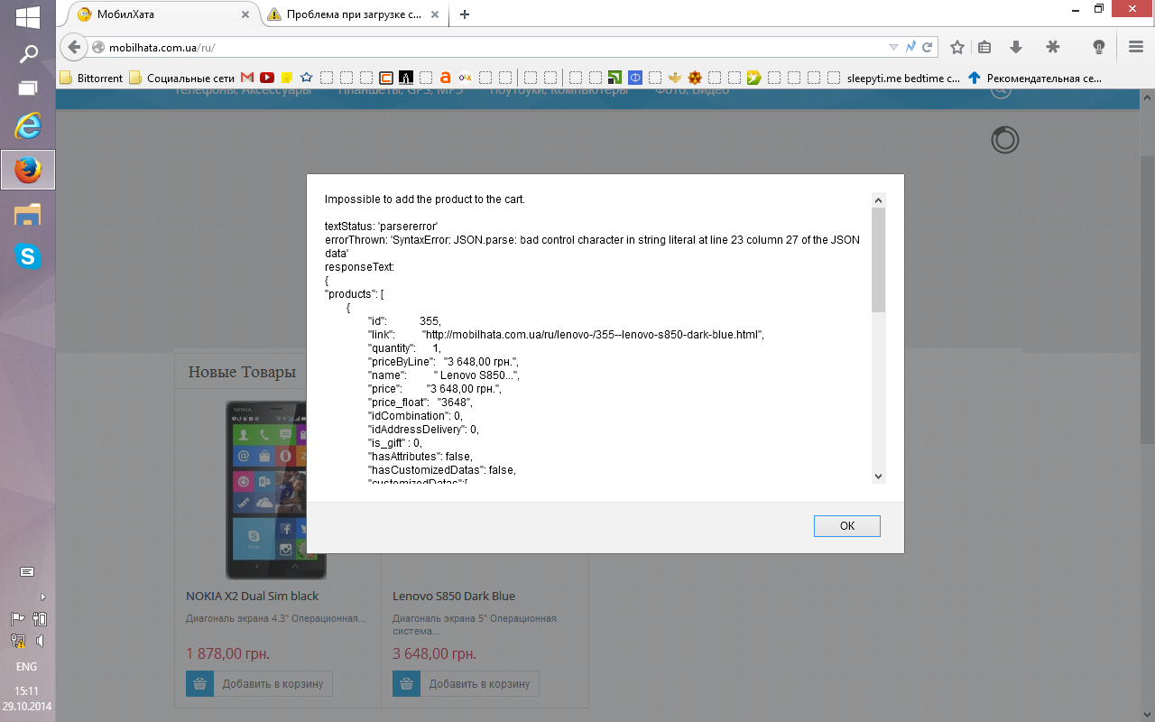Viewport: 1155px width, 722px height.
Task: Click the Firefox taskbar icon
Action: [x=28, y=170]
